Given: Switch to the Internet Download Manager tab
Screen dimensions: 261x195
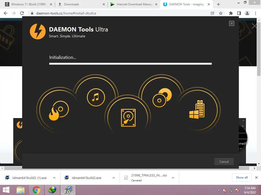Looking at the screenshot, I should [134, 4].
